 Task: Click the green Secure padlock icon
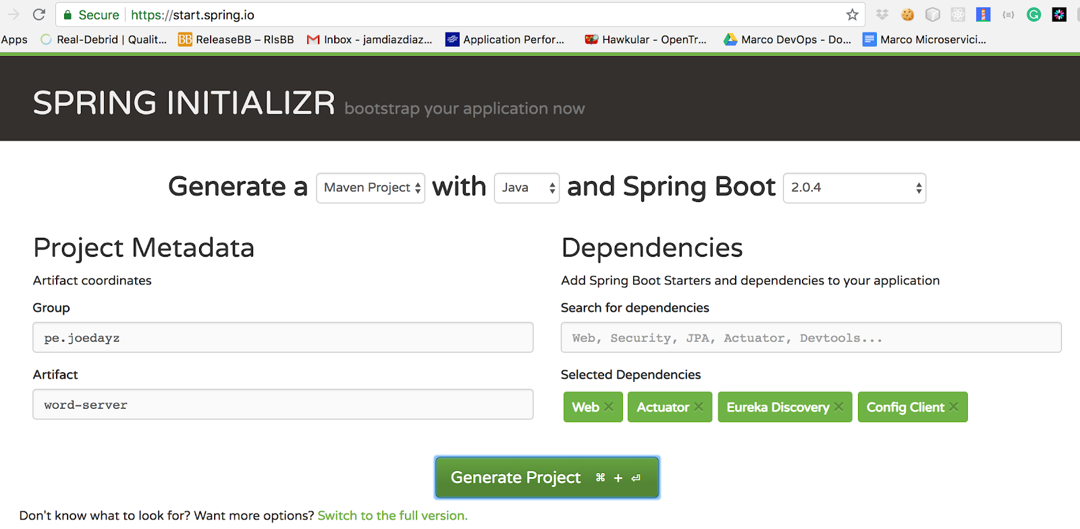click(x=67, y=14)
